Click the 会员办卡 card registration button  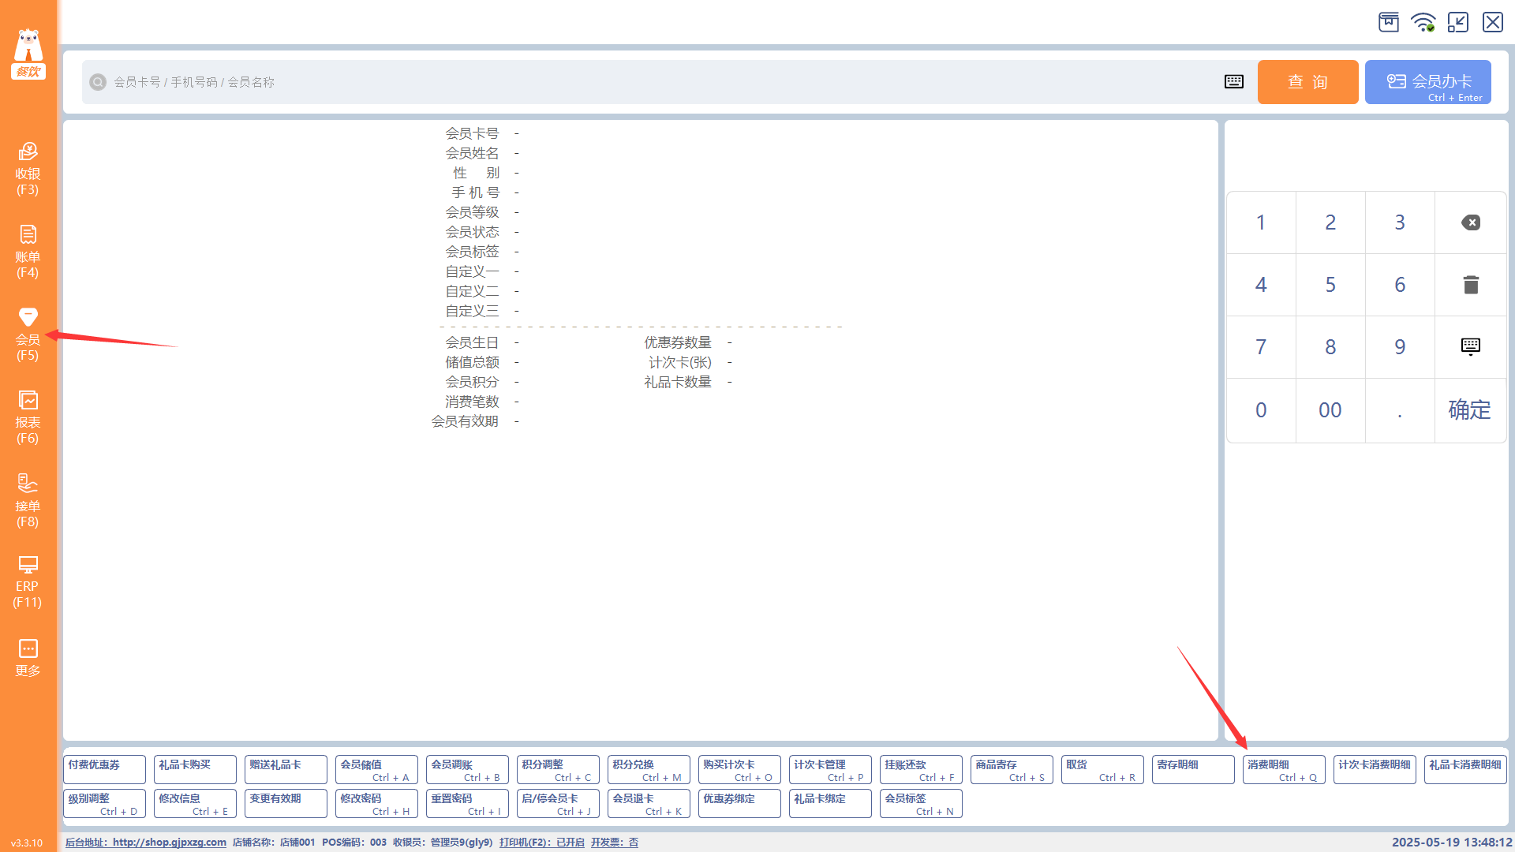[x=1427, y=82]
